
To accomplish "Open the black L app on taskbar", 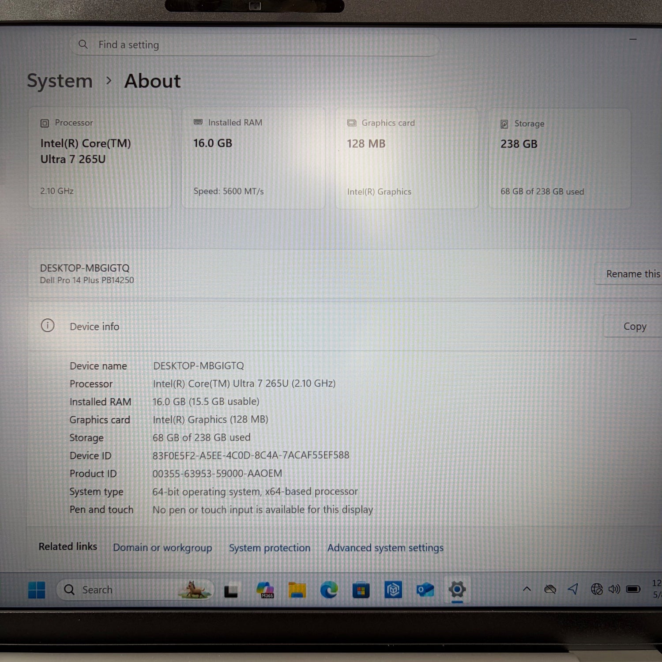I will tap(231, 591).
